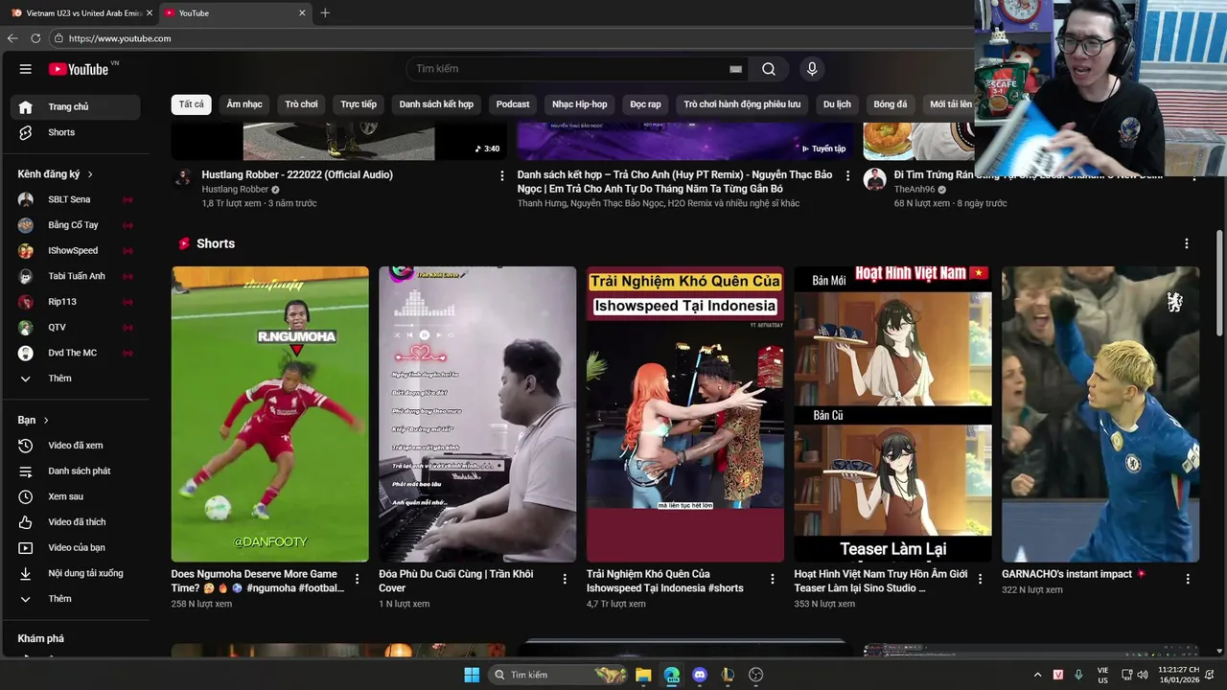This screenshot has height=690, width=1227.
Task: Select Danh sách kết hợp chip
Action: click(x=436, y=104)
